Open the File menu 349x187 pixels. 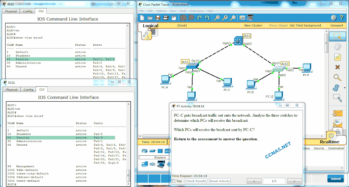click(x=141, y=11)
